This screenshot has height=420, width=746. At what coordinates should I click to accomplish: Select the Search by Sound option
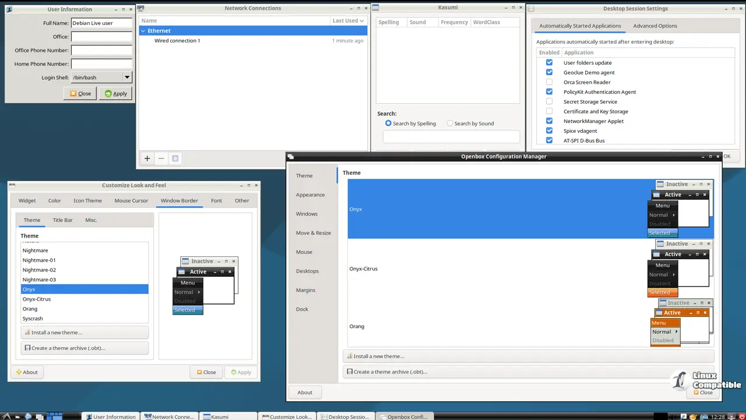pyautogui.click(x=449, y=123)
